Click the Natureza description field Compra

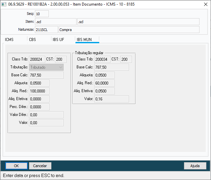(x=129, y=30)
